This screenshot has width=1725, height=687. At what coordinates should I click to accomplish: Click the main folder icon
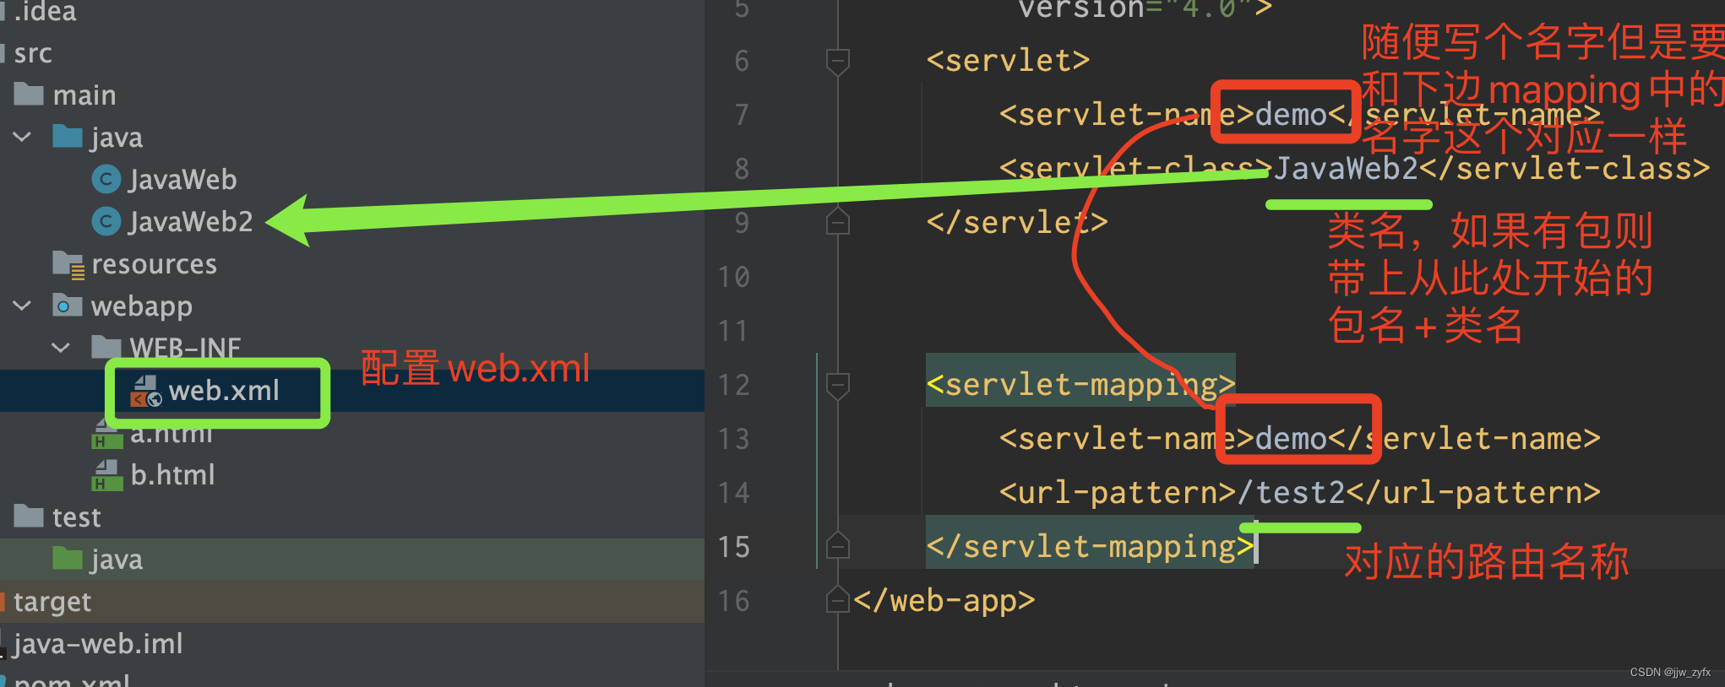pyautogui.click(x=29, y=94)
